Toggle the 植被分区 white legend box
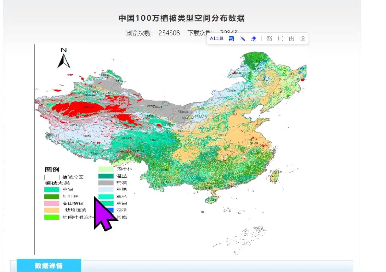Image resolution: width=386 pixels, height=272 pixels. point(52,177)
